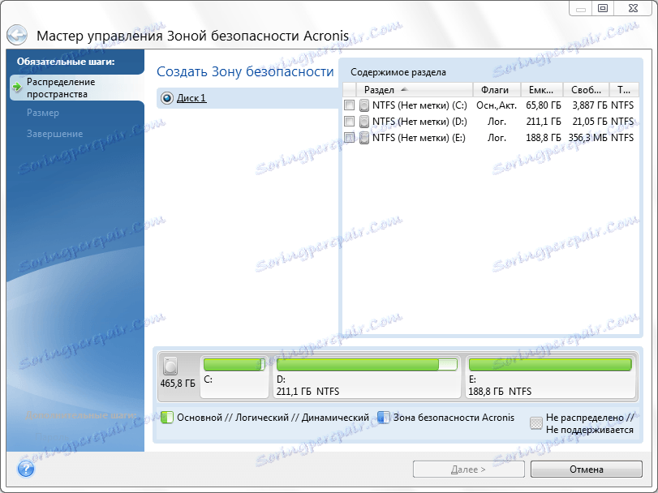Click the round back arrow icon
This screenshot has height=493, width=658.
[17, 35]
